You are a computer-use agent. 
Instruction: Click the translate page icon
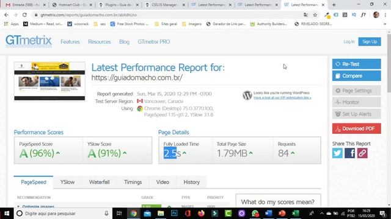[305, 15]
